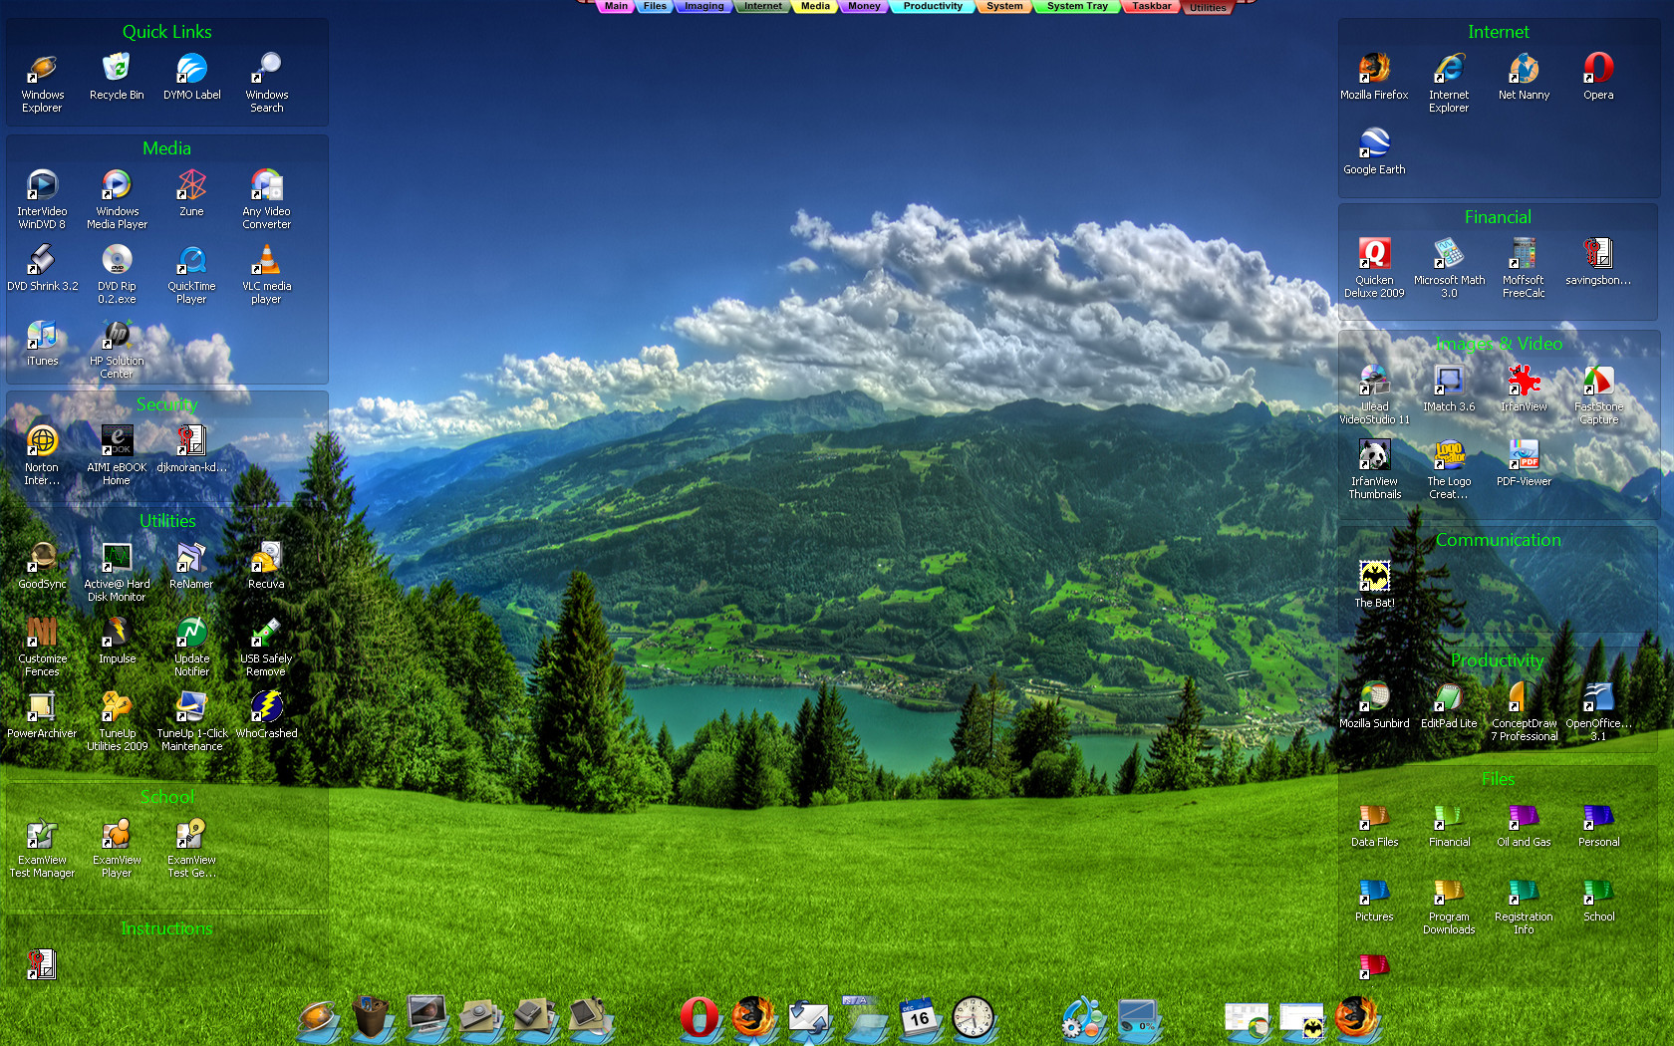Click the calendar icon in the dock

(920, 1018)
